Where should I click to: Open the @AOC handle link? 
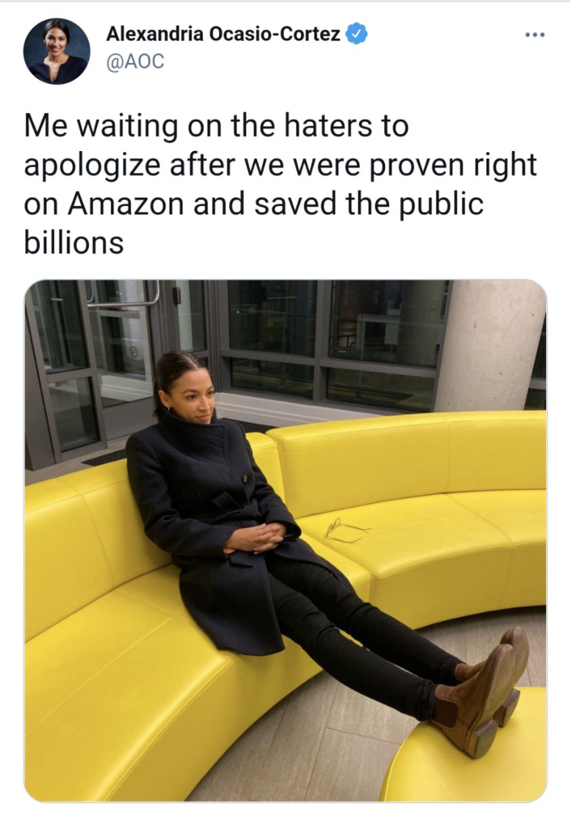(x=135, y=62)
